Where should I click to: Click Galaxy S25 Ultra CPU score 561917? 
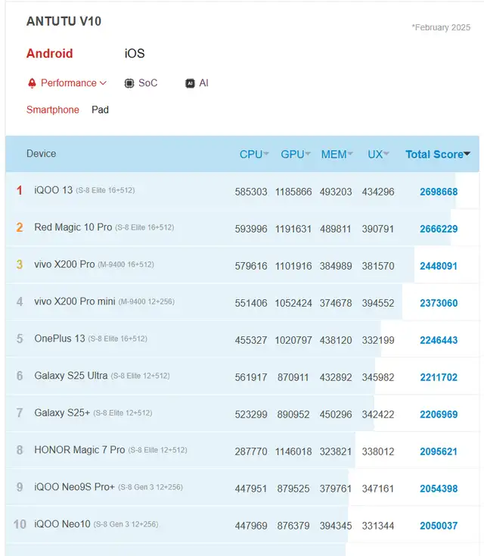pos(251,377)
